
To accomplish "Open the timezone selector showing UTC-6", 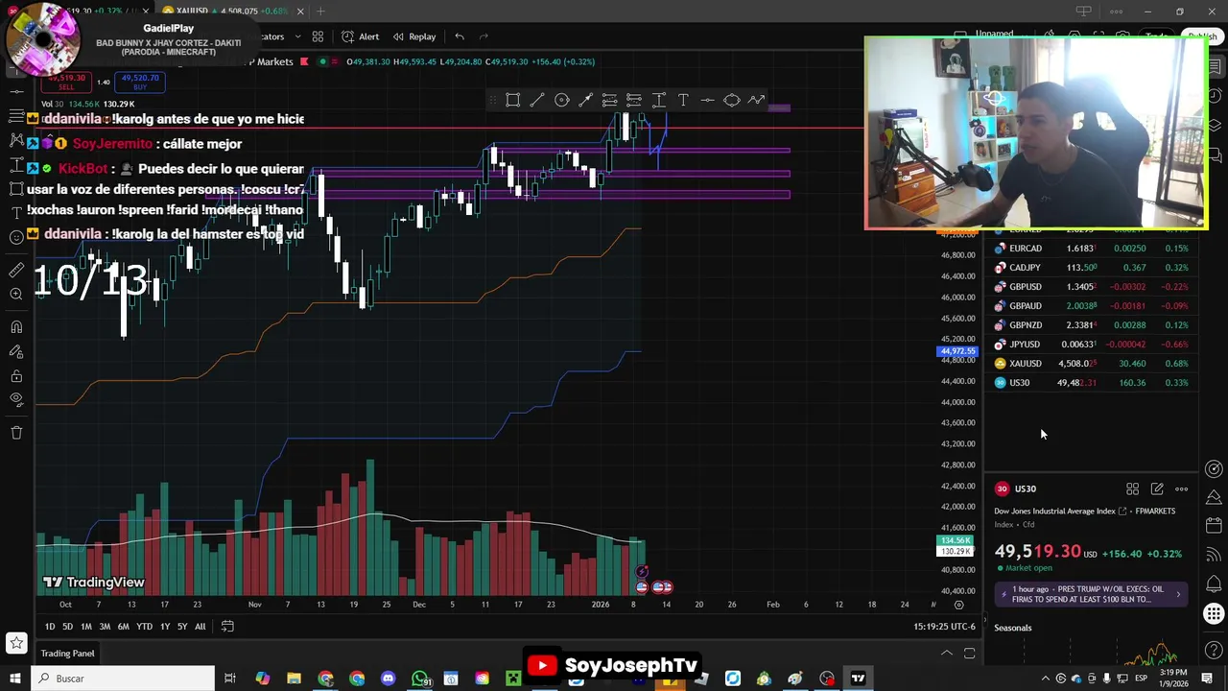I will pyautogui.click(x=945, y=627).
